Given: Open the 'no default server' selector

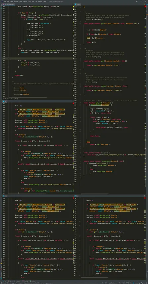Looking at the screenshot, I should click(113, 283).
